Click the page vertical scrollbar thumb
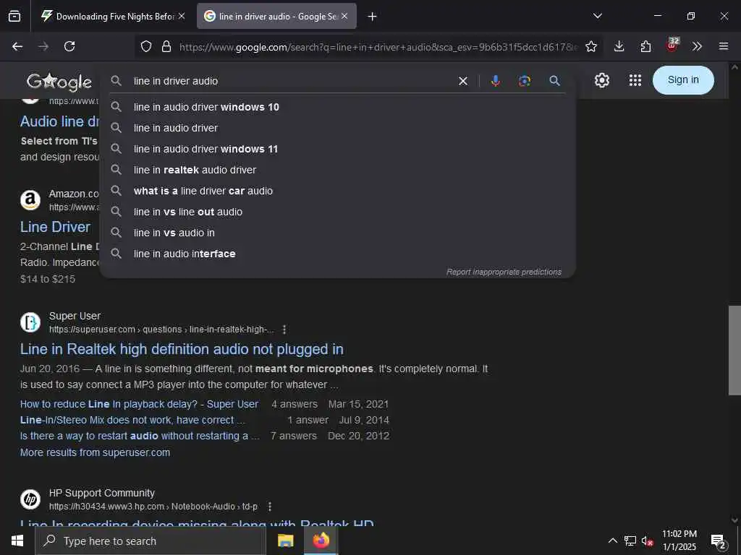Image resolution: width=741 pixels, height=555 pixels. (x=734, y=350)
